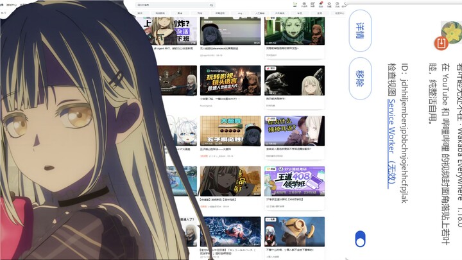Open the thumbnail with girl holding phone near fried food
Image resolution: width=462 pixels, height=260 pixels.
230,181
